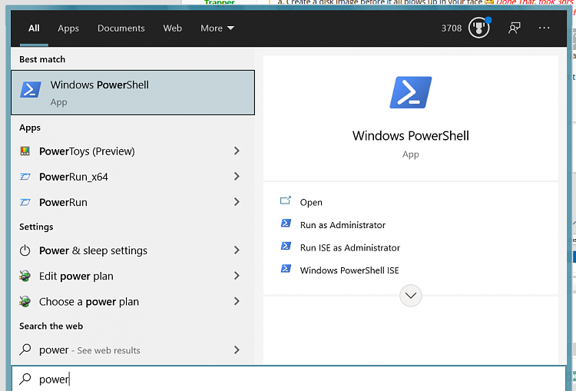
Task: Click the search input containing 'power'
Action: [289, 379]
